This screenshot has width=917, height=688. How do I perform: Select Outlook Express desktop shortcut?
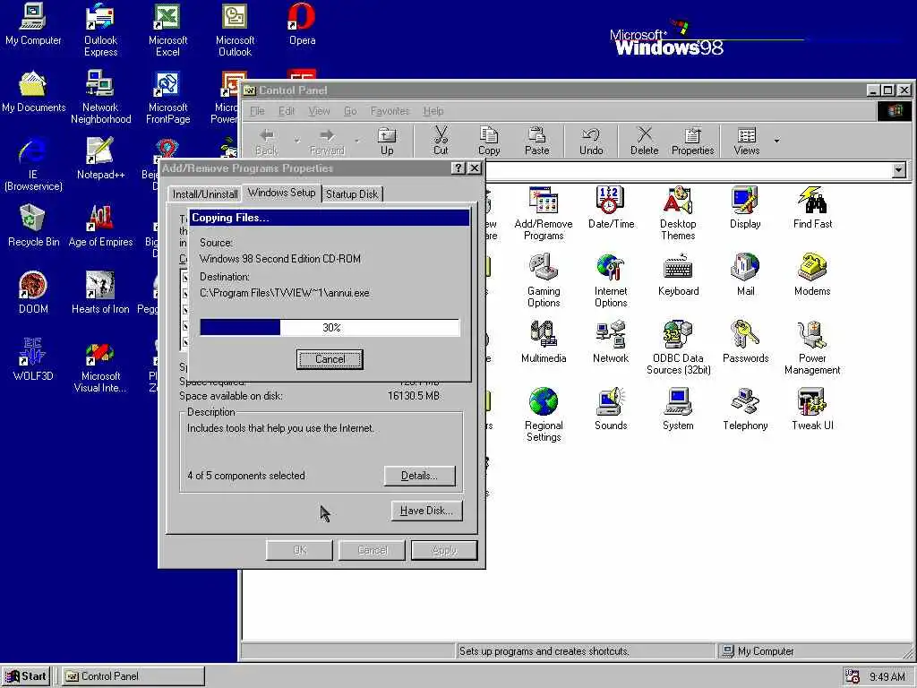point(100,30)
